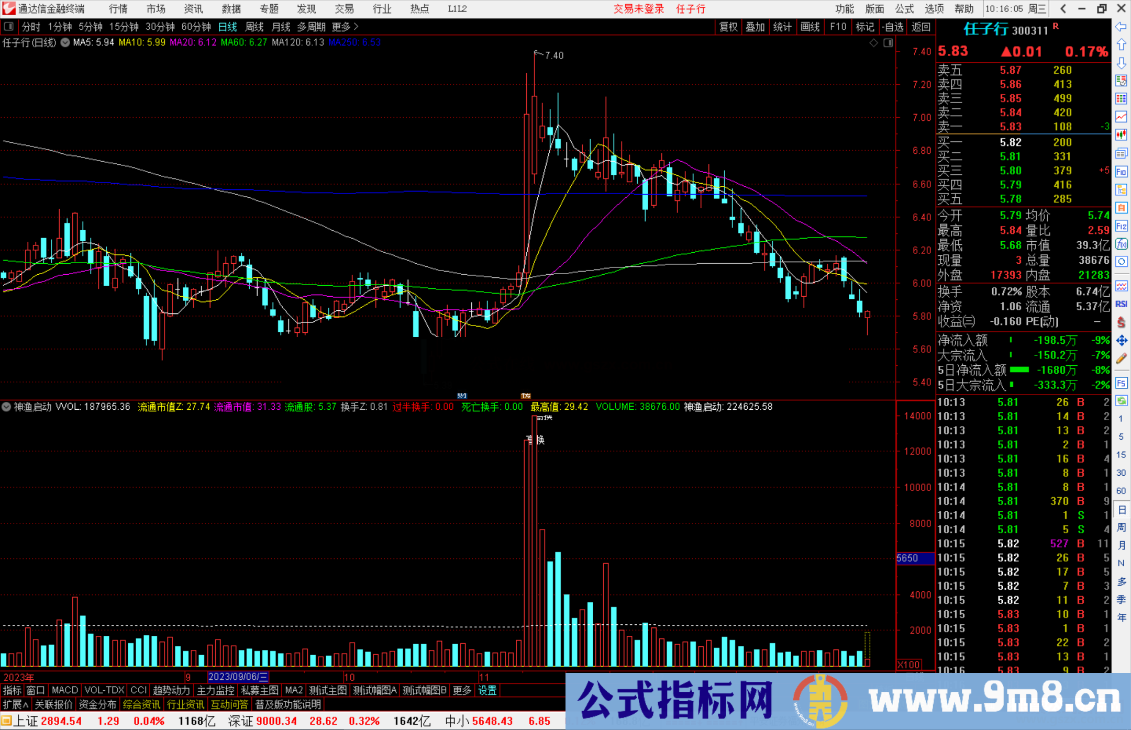This screenshot has height=730, width=1131.
Task: Open the 行情 menu
Action: point(118,9)
